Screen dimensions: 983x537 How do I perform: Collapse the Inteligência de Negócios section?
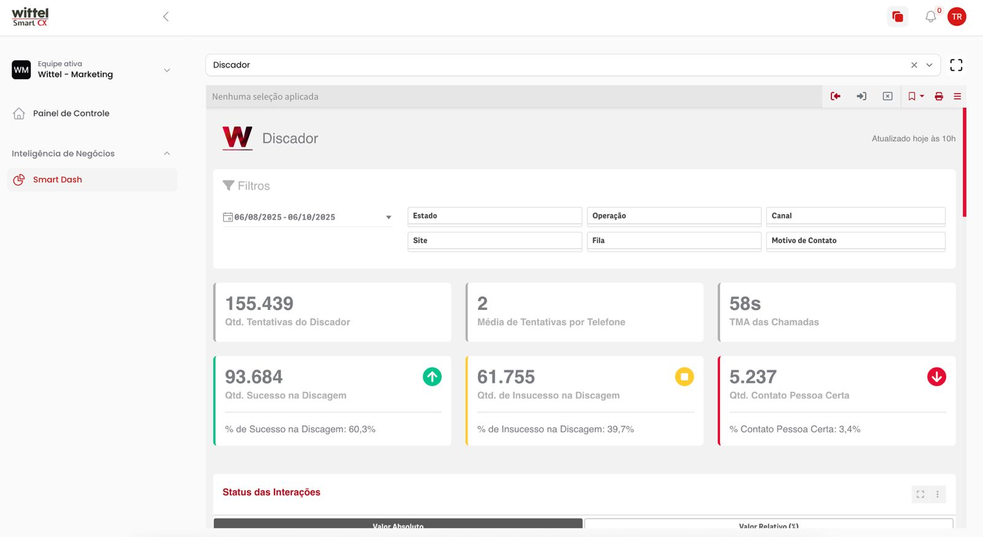point(166,153)
